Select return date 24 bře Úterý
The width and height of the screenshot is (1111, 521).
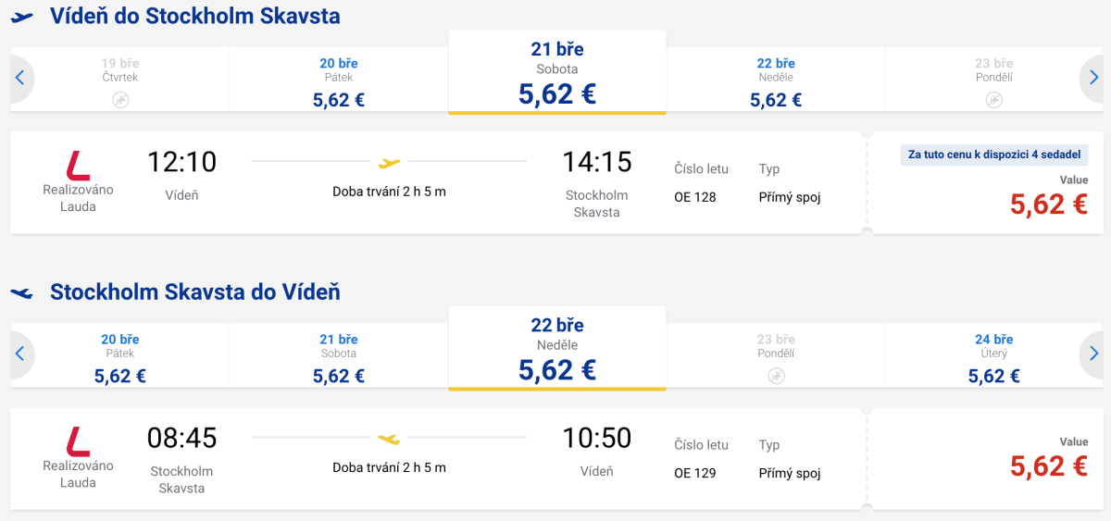pyautogui.click(x=994, y=357)
